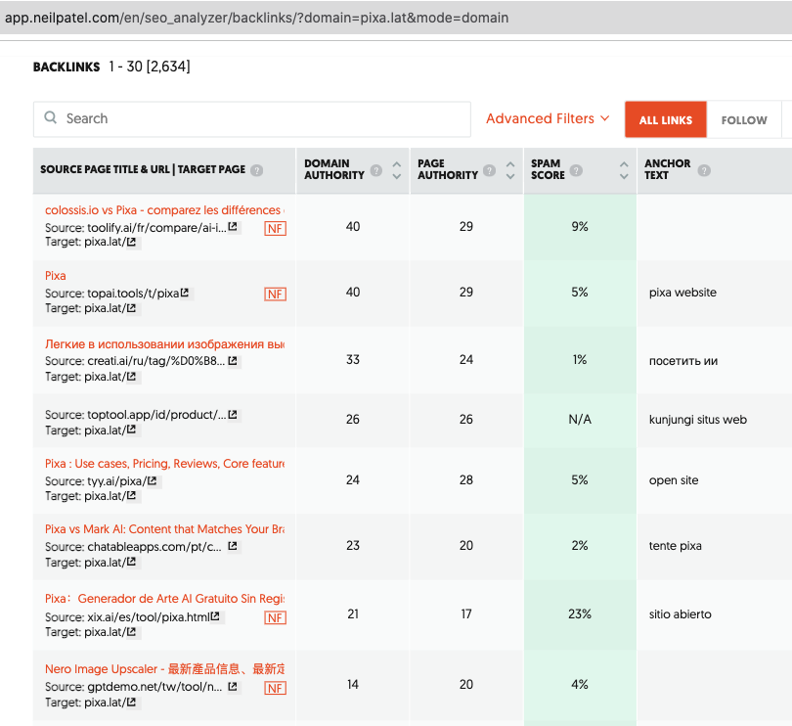Open external link icon for creati.ai source
Viewport: 792px width, 726px height.
point(233,361)
